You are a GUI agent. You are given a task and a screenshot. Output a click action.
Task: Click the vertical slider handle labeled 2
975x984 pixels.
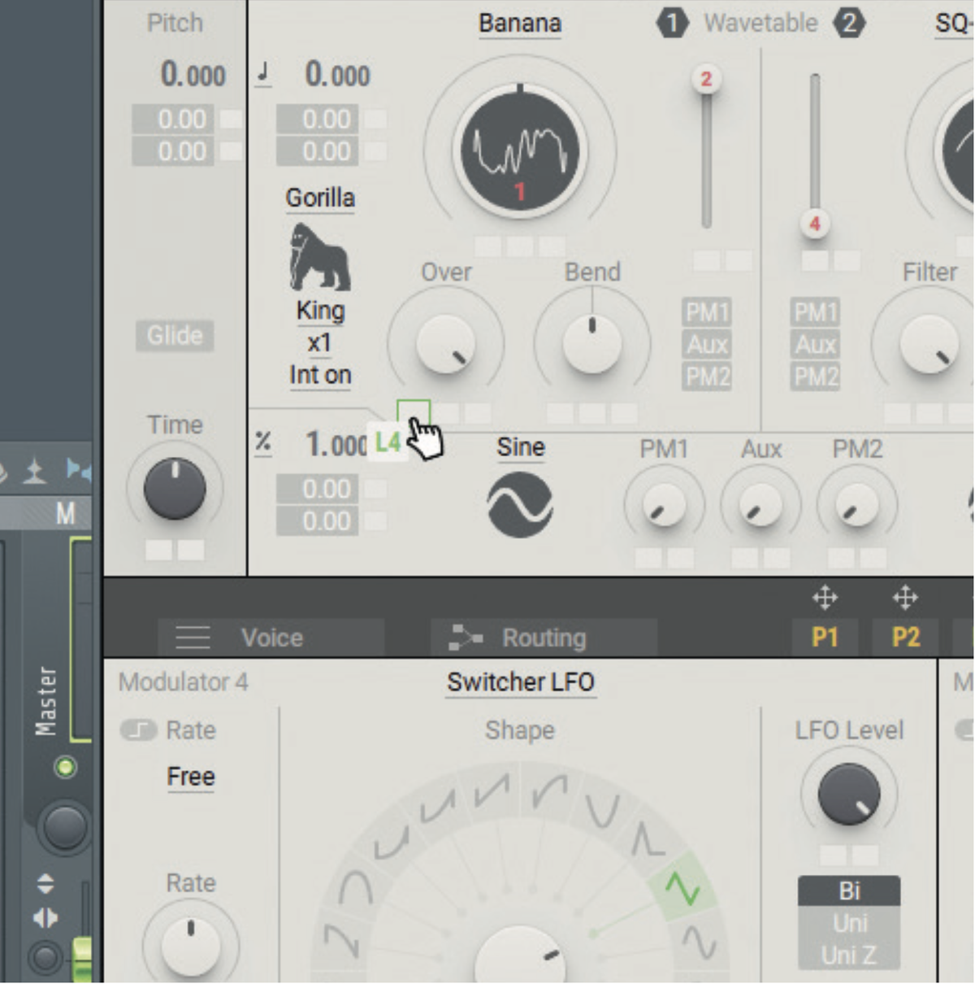pyautogui.click(x=706, y=79)
